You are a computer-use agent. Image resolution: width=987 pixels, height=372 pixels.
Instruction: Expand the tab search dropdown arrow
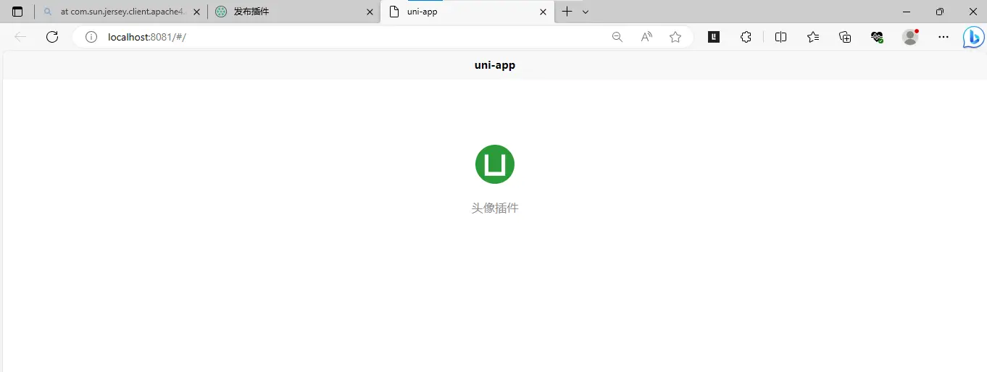click(x=586, y=12)
